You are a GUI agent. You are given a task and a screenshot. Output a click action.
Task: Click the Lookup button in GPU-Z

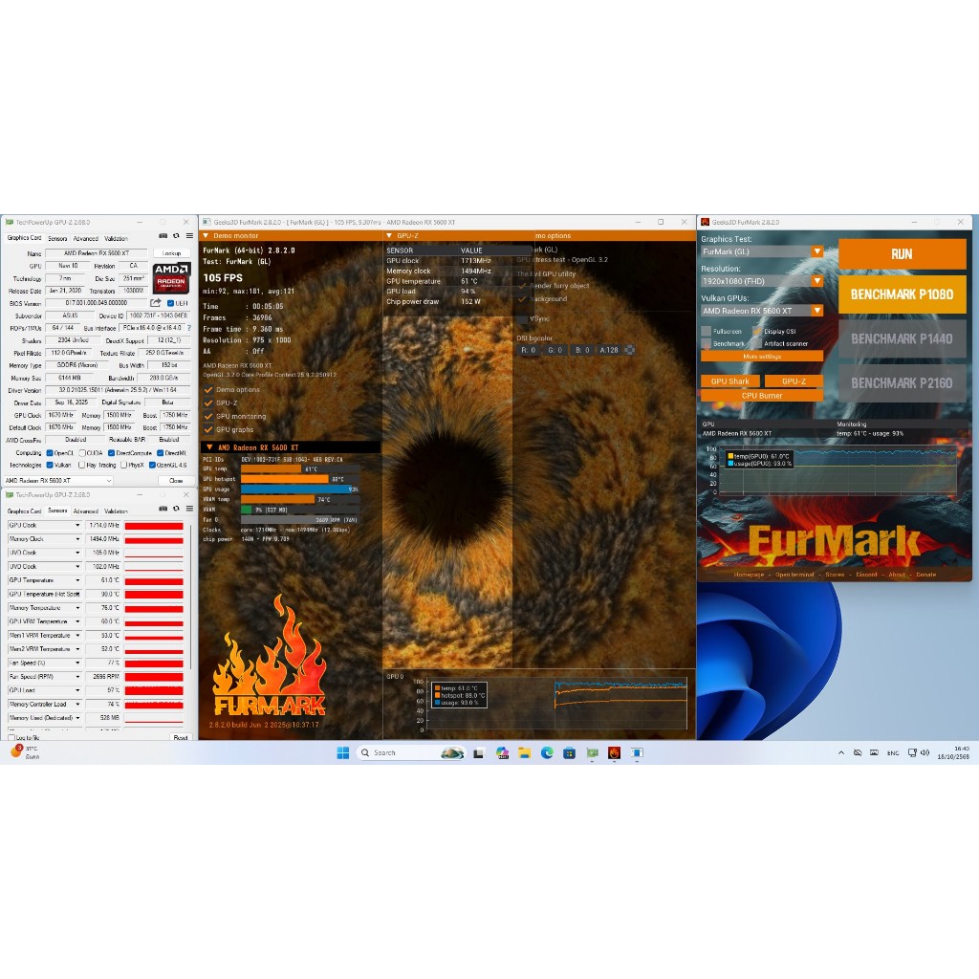click(171, 253)
